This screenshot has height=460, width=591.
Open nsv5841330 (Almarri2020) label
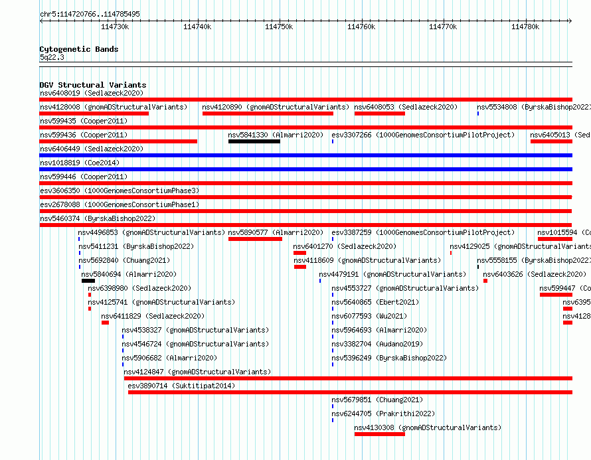(276, 135)
